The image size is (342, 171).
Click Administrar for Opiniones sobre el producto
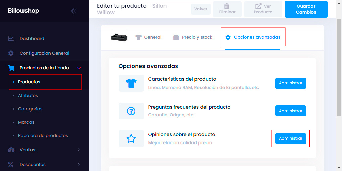290,138
